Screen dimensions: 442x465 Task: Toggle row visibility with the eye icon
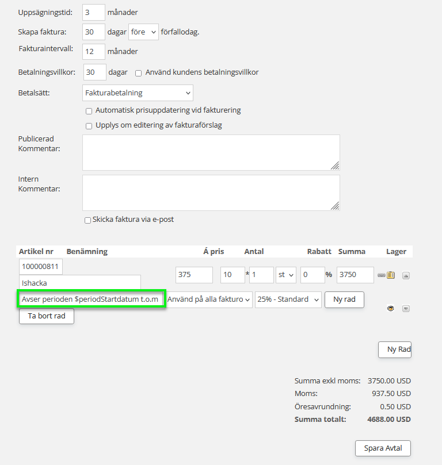pyautogui.click(x=391, y=309)
